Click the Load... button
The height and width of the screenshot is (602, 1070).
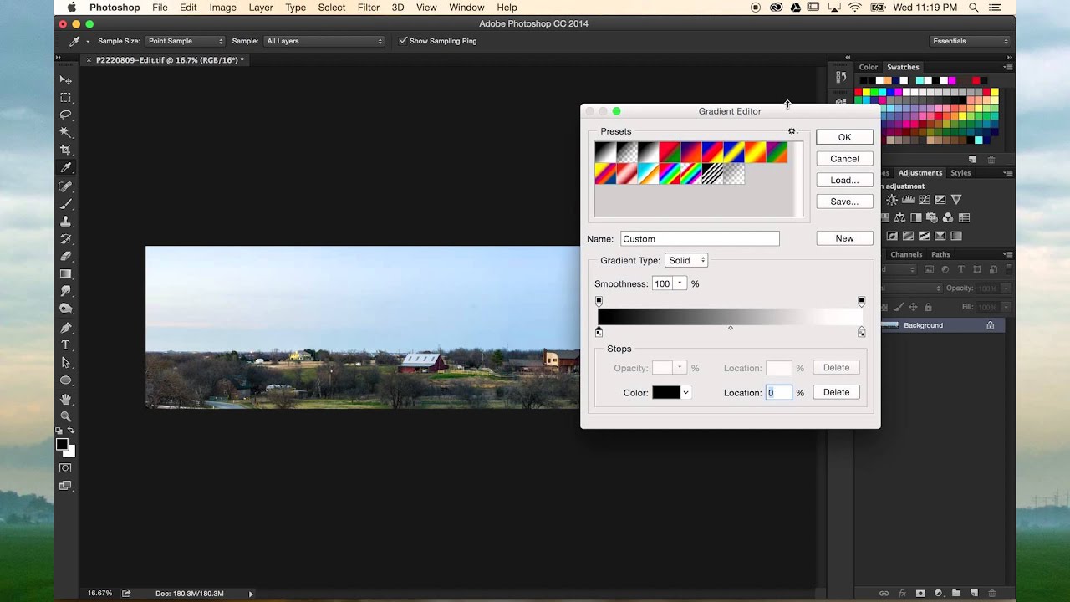point(844,180)
